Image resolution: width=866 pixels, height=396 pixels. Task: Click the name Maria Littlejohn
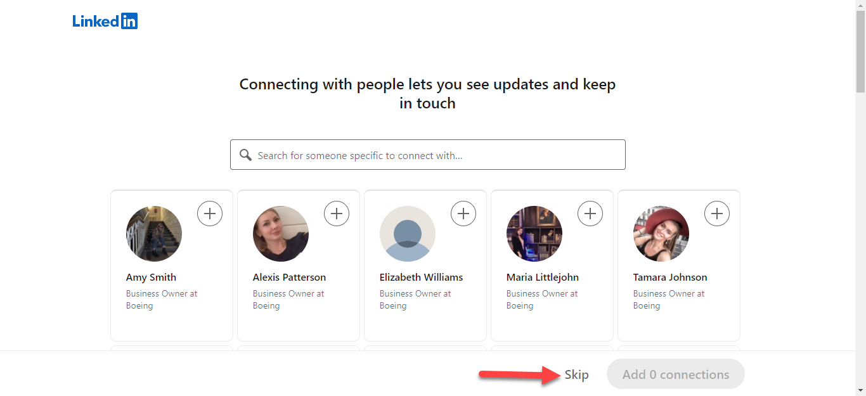click(542, 278)
